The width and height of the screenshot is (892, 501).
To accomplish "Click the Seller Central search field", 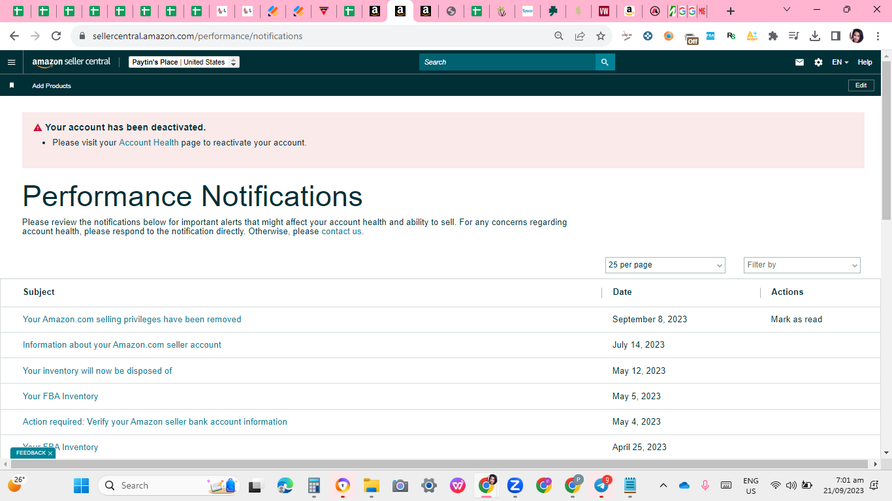I will pos(507,62).
